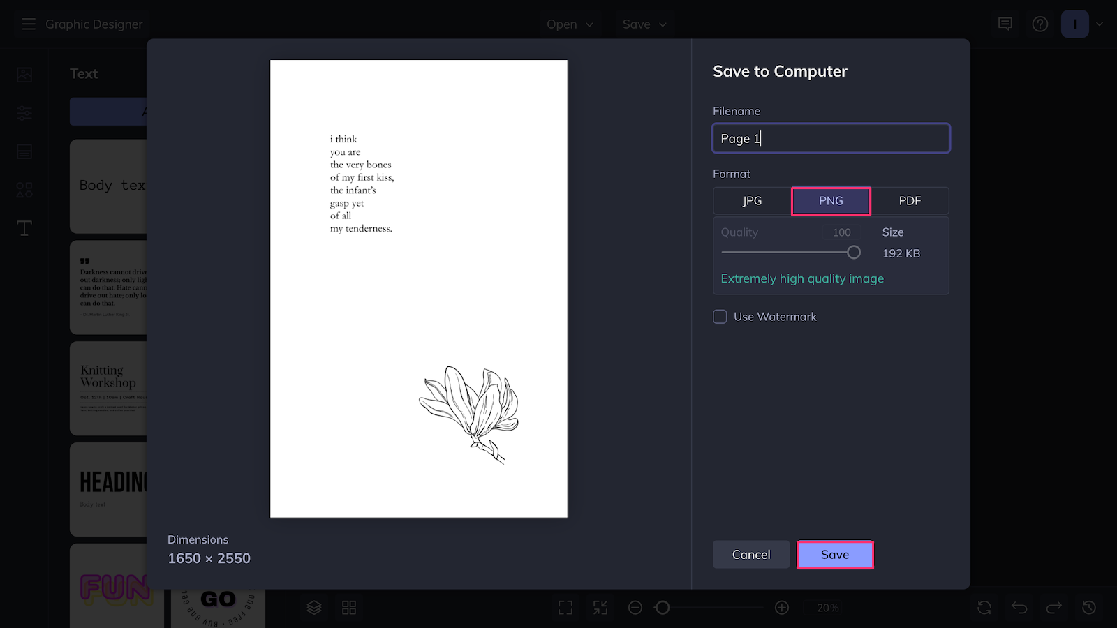
Task: Click the fit-to-screen icon
Action: pos(565,607)
